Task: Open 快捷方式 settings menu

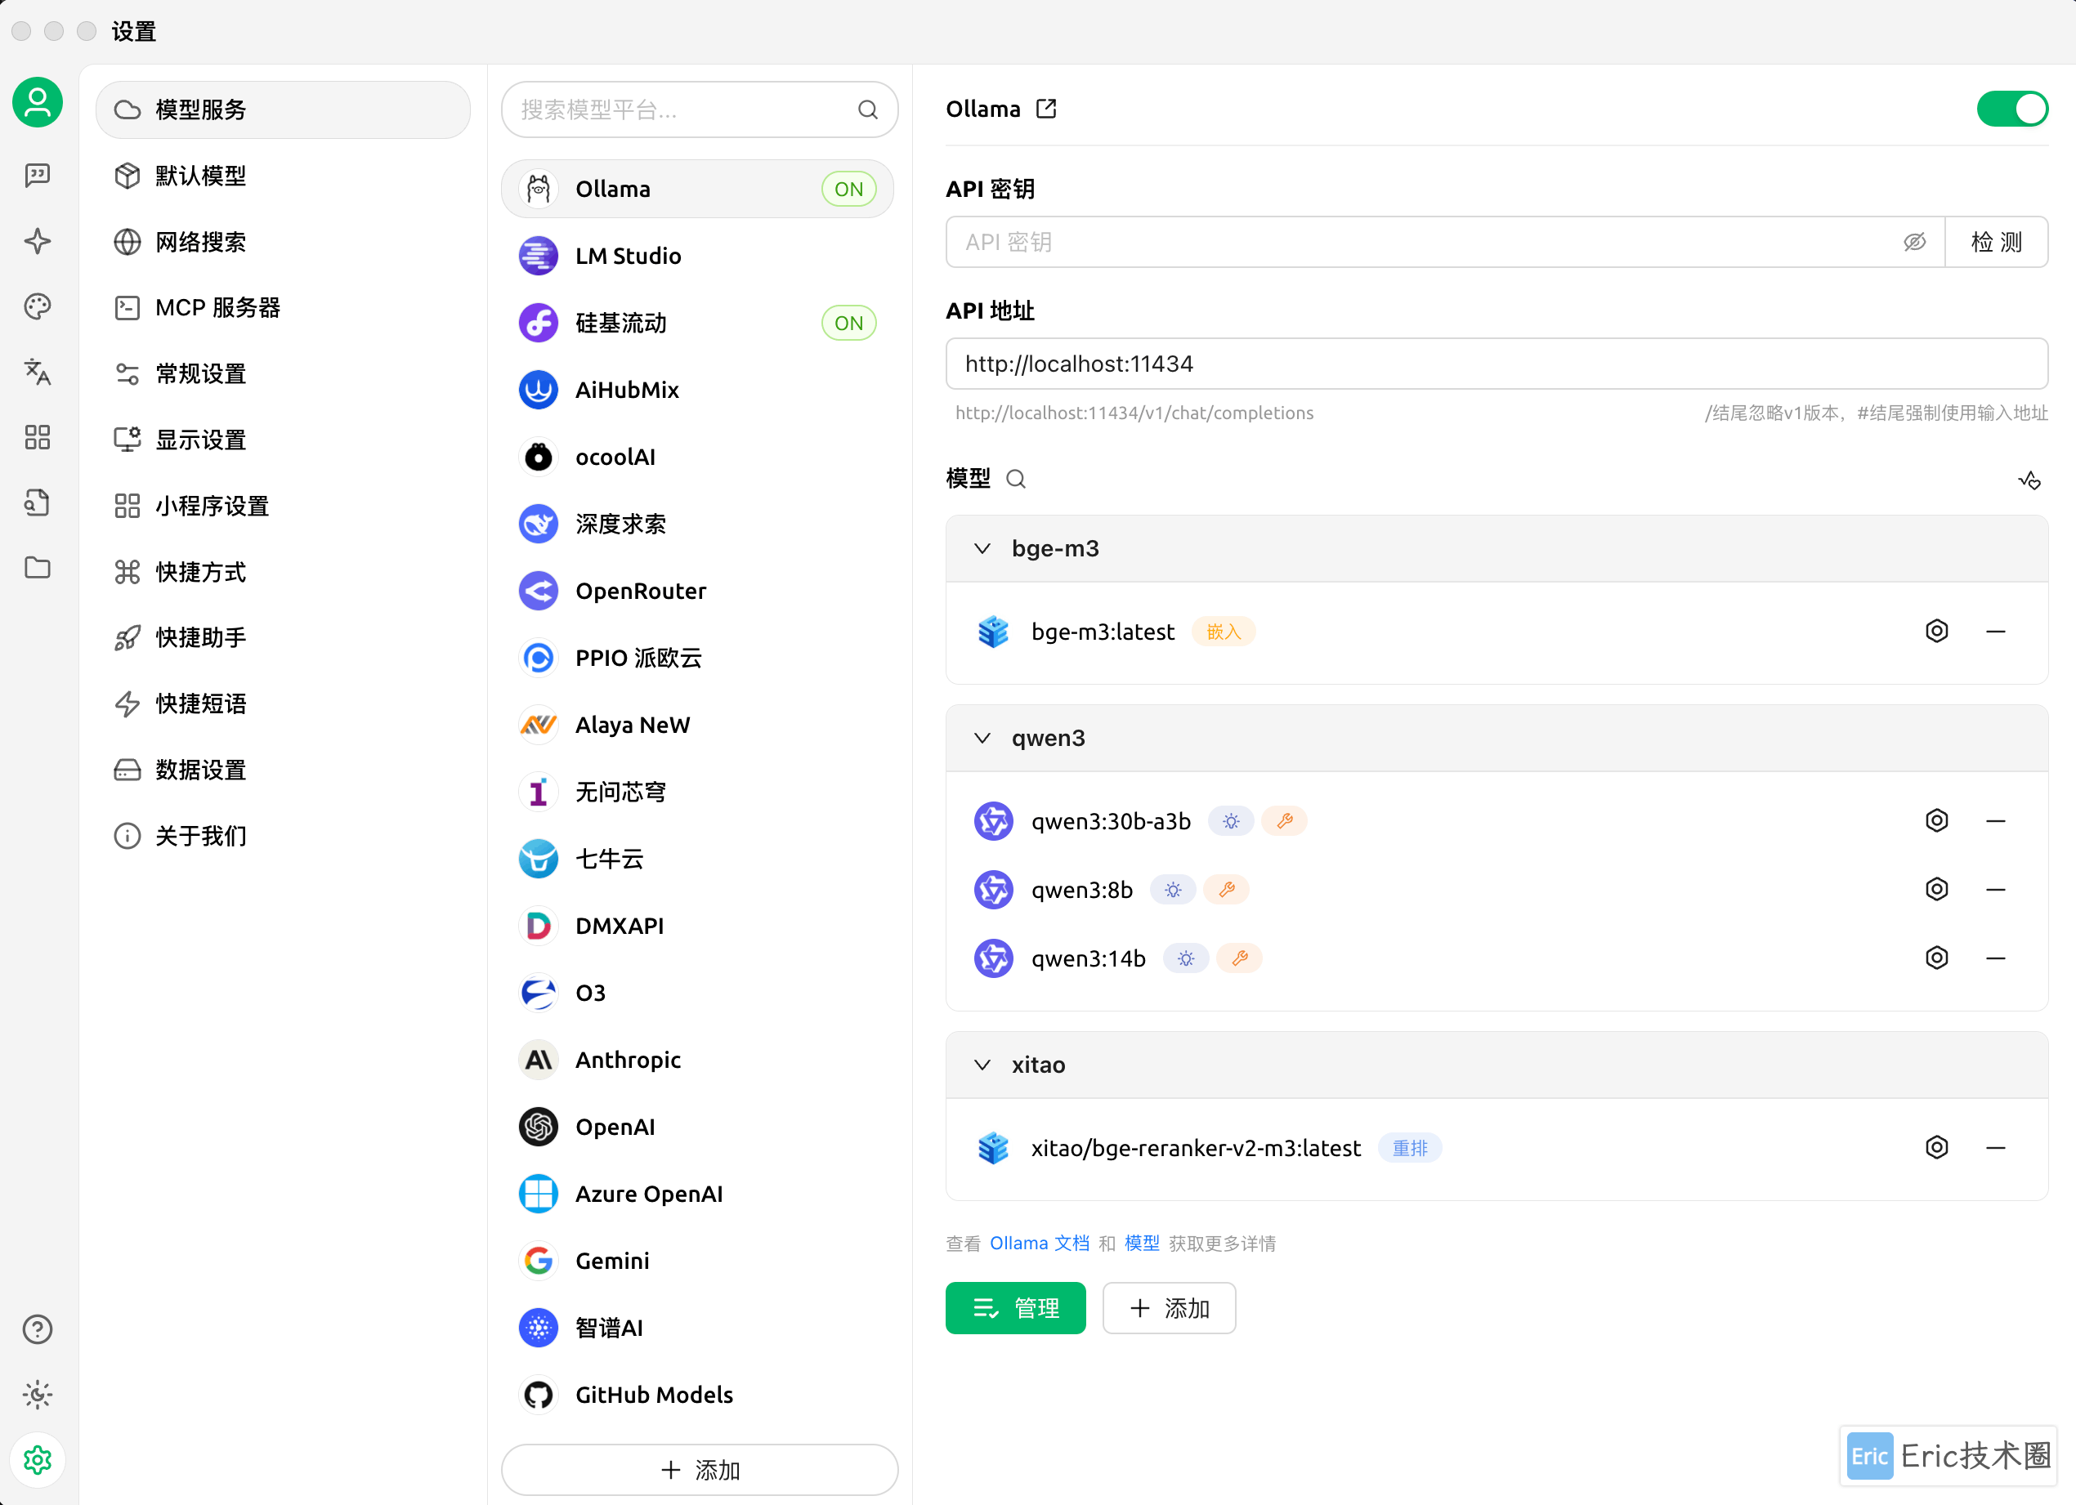Action: coord(283,572)
